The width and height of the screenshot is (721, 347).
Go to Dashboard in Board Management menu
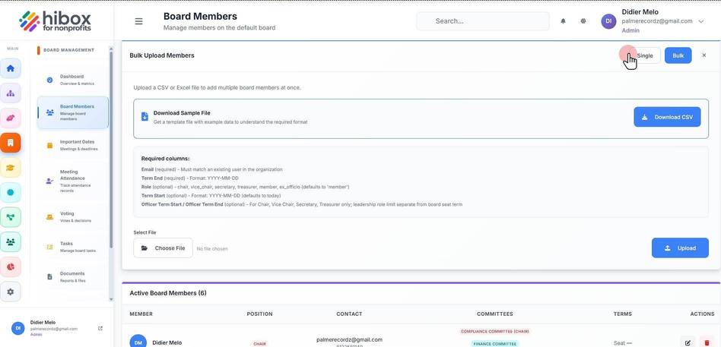[73, 80]
